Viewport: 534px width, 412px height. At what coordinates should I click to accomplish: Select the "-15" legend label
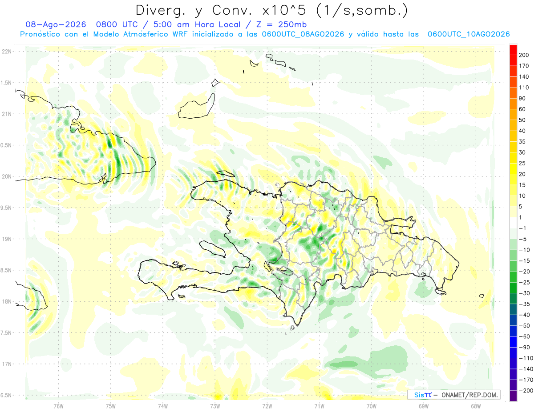[524, 261]
